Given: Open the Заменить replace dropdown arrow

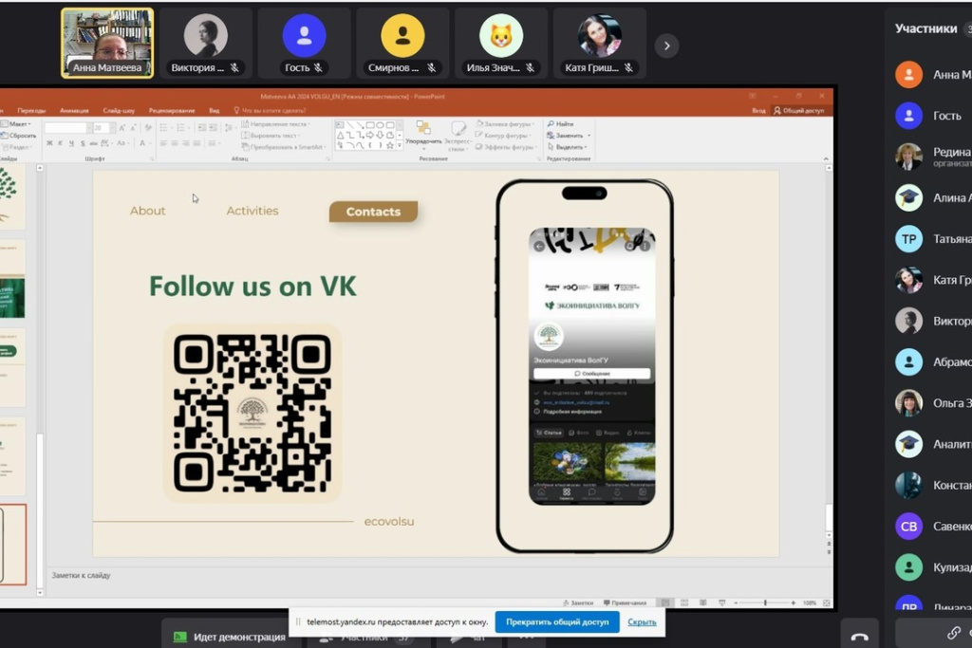Looking at the screenshot, I should tap(589, 135).
